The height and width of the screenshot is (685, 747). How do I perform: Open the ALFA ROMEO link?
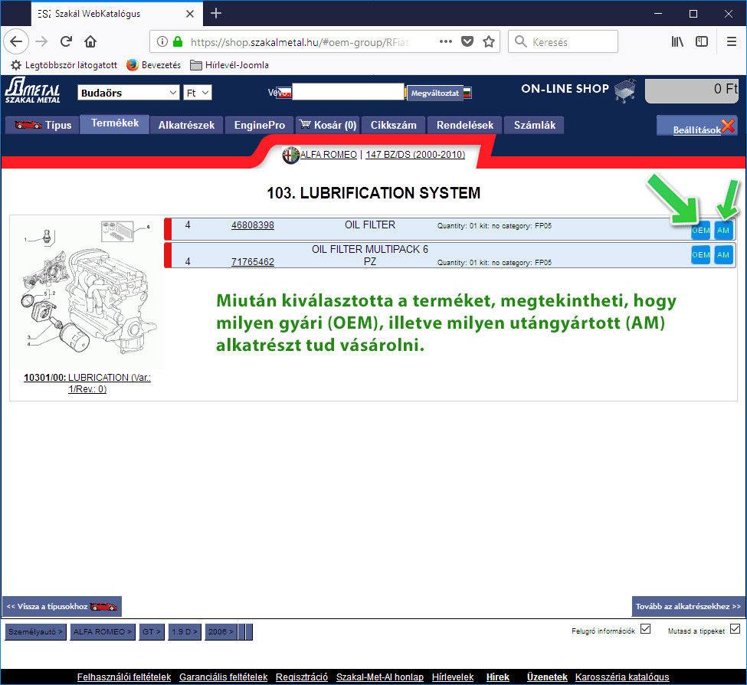click(328, 154)
